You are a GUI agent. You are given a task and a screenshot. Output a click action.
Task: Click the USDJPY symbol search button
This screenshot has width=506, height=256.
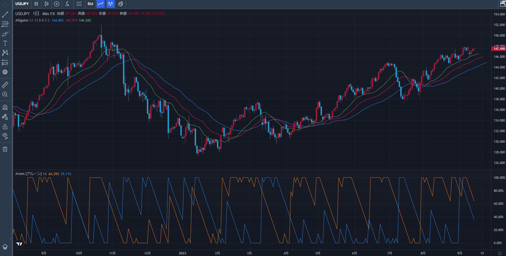(22, 4)
